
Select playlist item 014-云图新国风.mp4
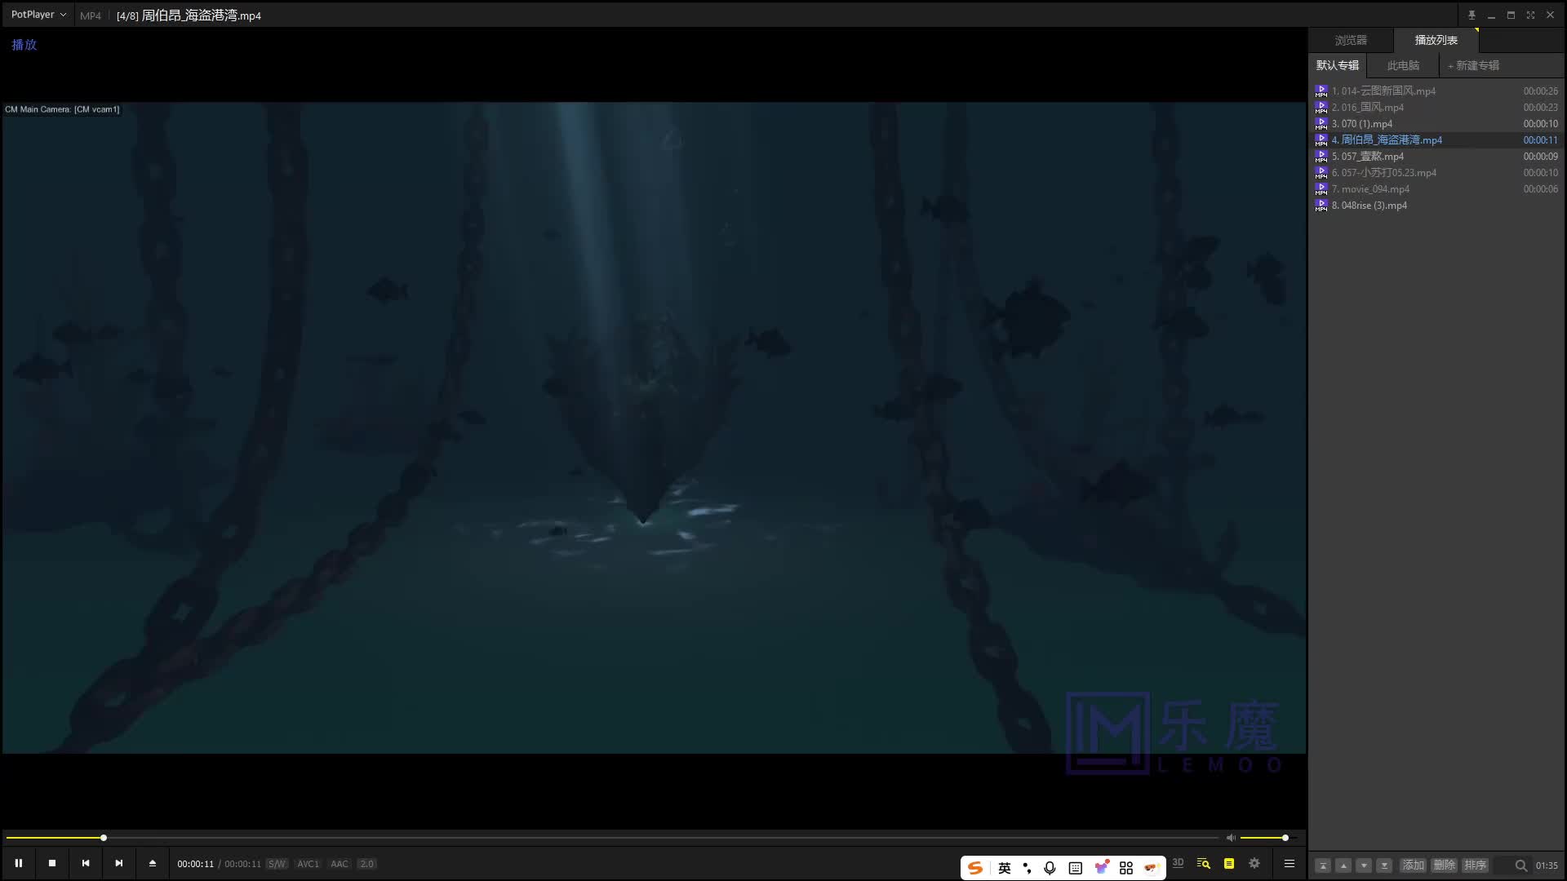(x=1436, y=91)
